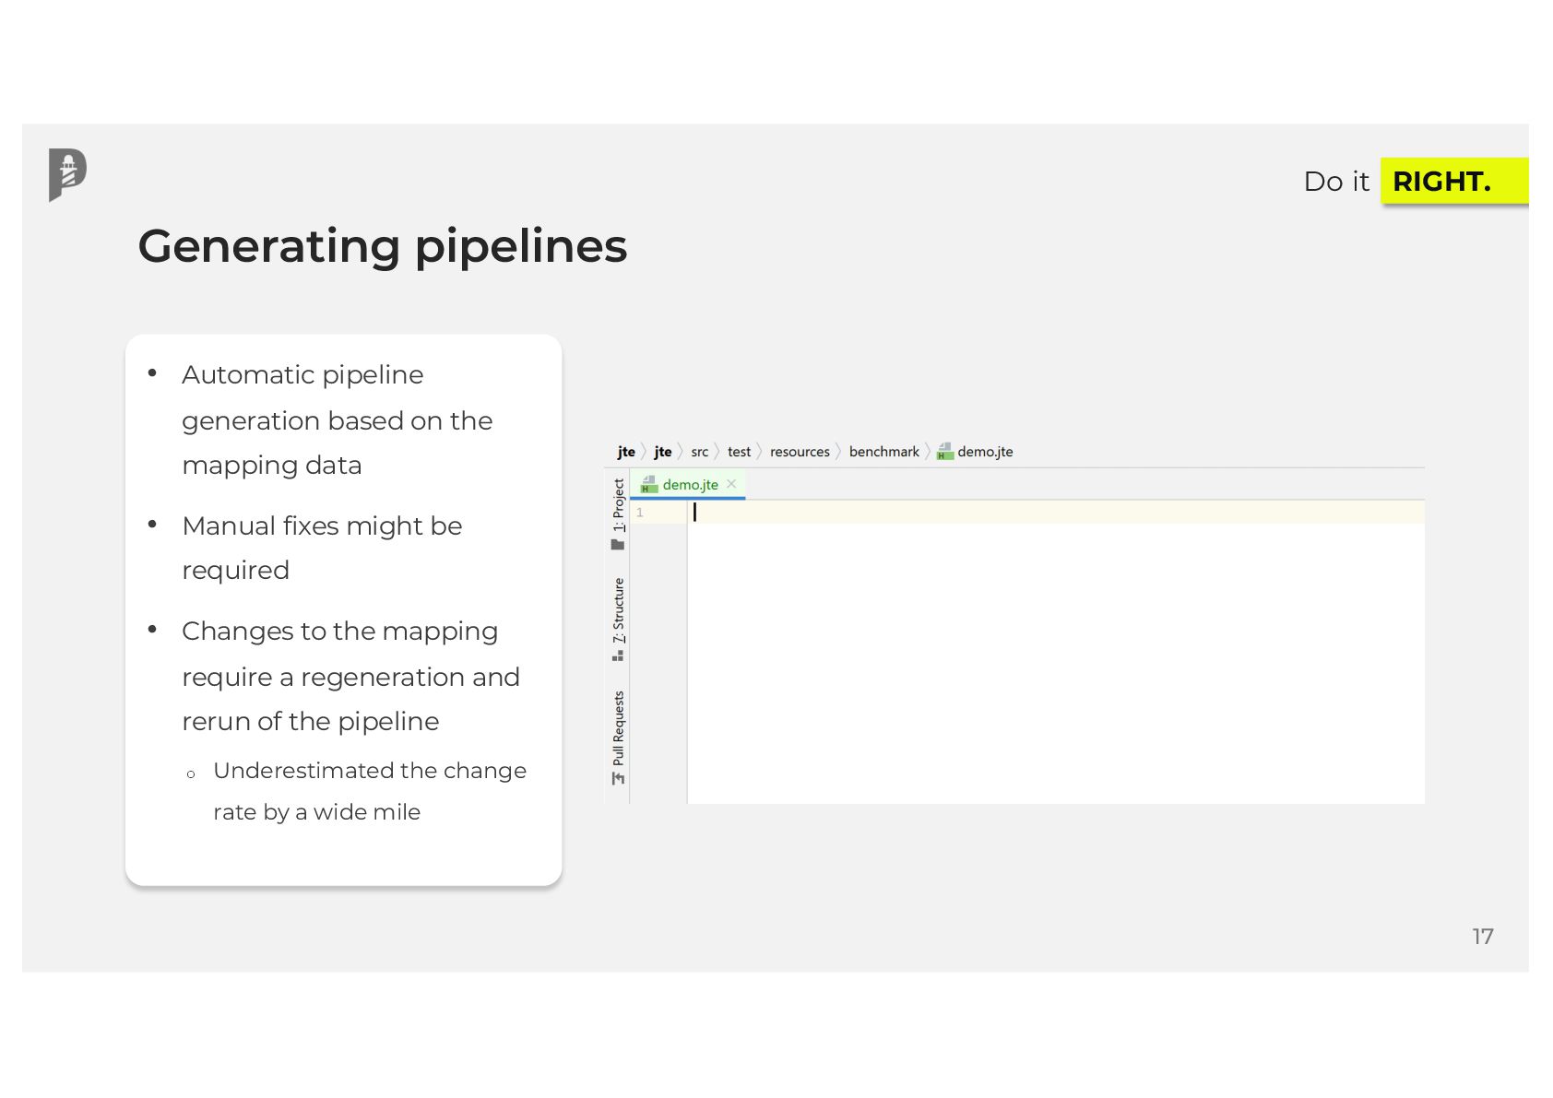The image size is (1553, 1098).
Task: Click the demo.jte file icon in the breadcrumb
Action: pos(944,452)
